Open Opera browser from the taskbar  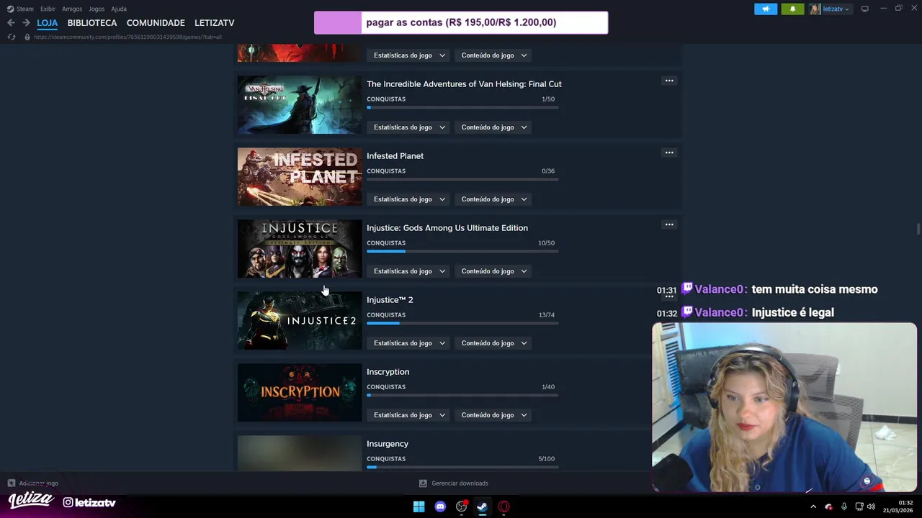[x=503, y=506]
